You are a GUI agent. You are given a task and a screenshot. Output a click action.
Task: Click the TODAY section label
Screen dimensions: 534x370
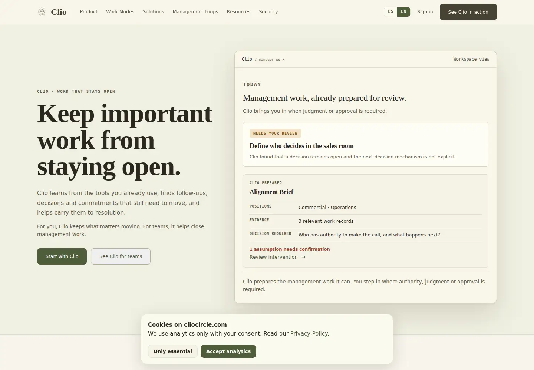coord(252,84)
